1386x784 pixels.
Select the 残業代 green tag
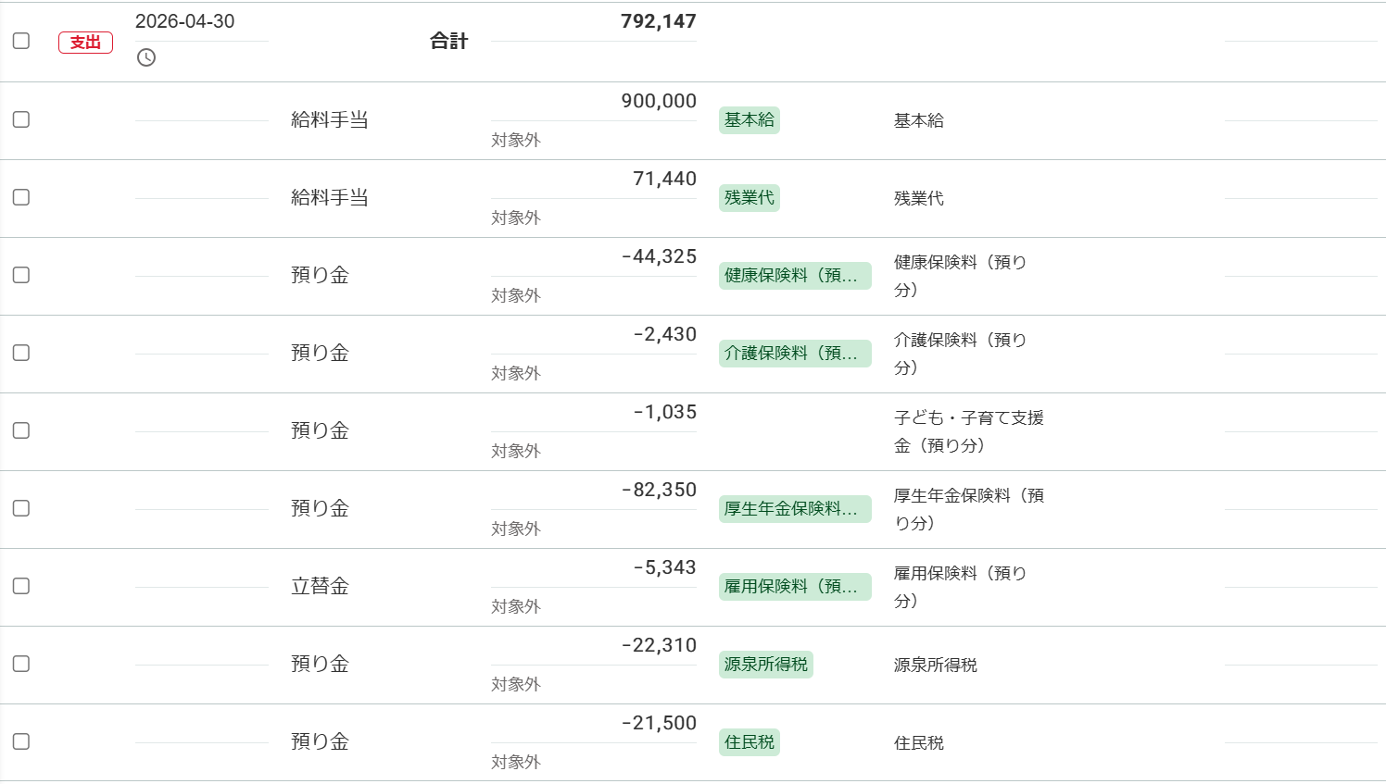point(749,198)
